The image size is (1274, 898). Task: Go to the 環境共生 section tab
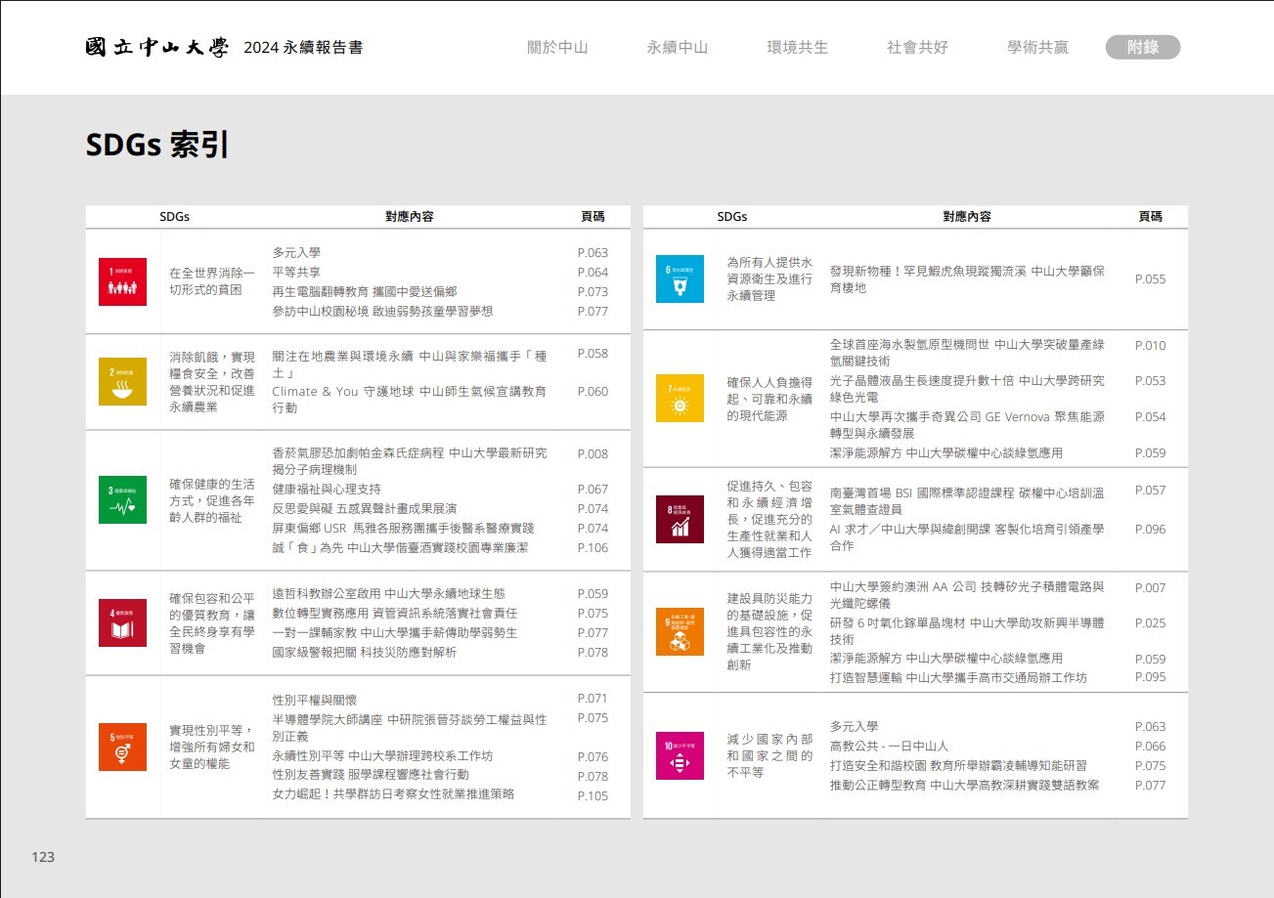click(x=797, y=47)
